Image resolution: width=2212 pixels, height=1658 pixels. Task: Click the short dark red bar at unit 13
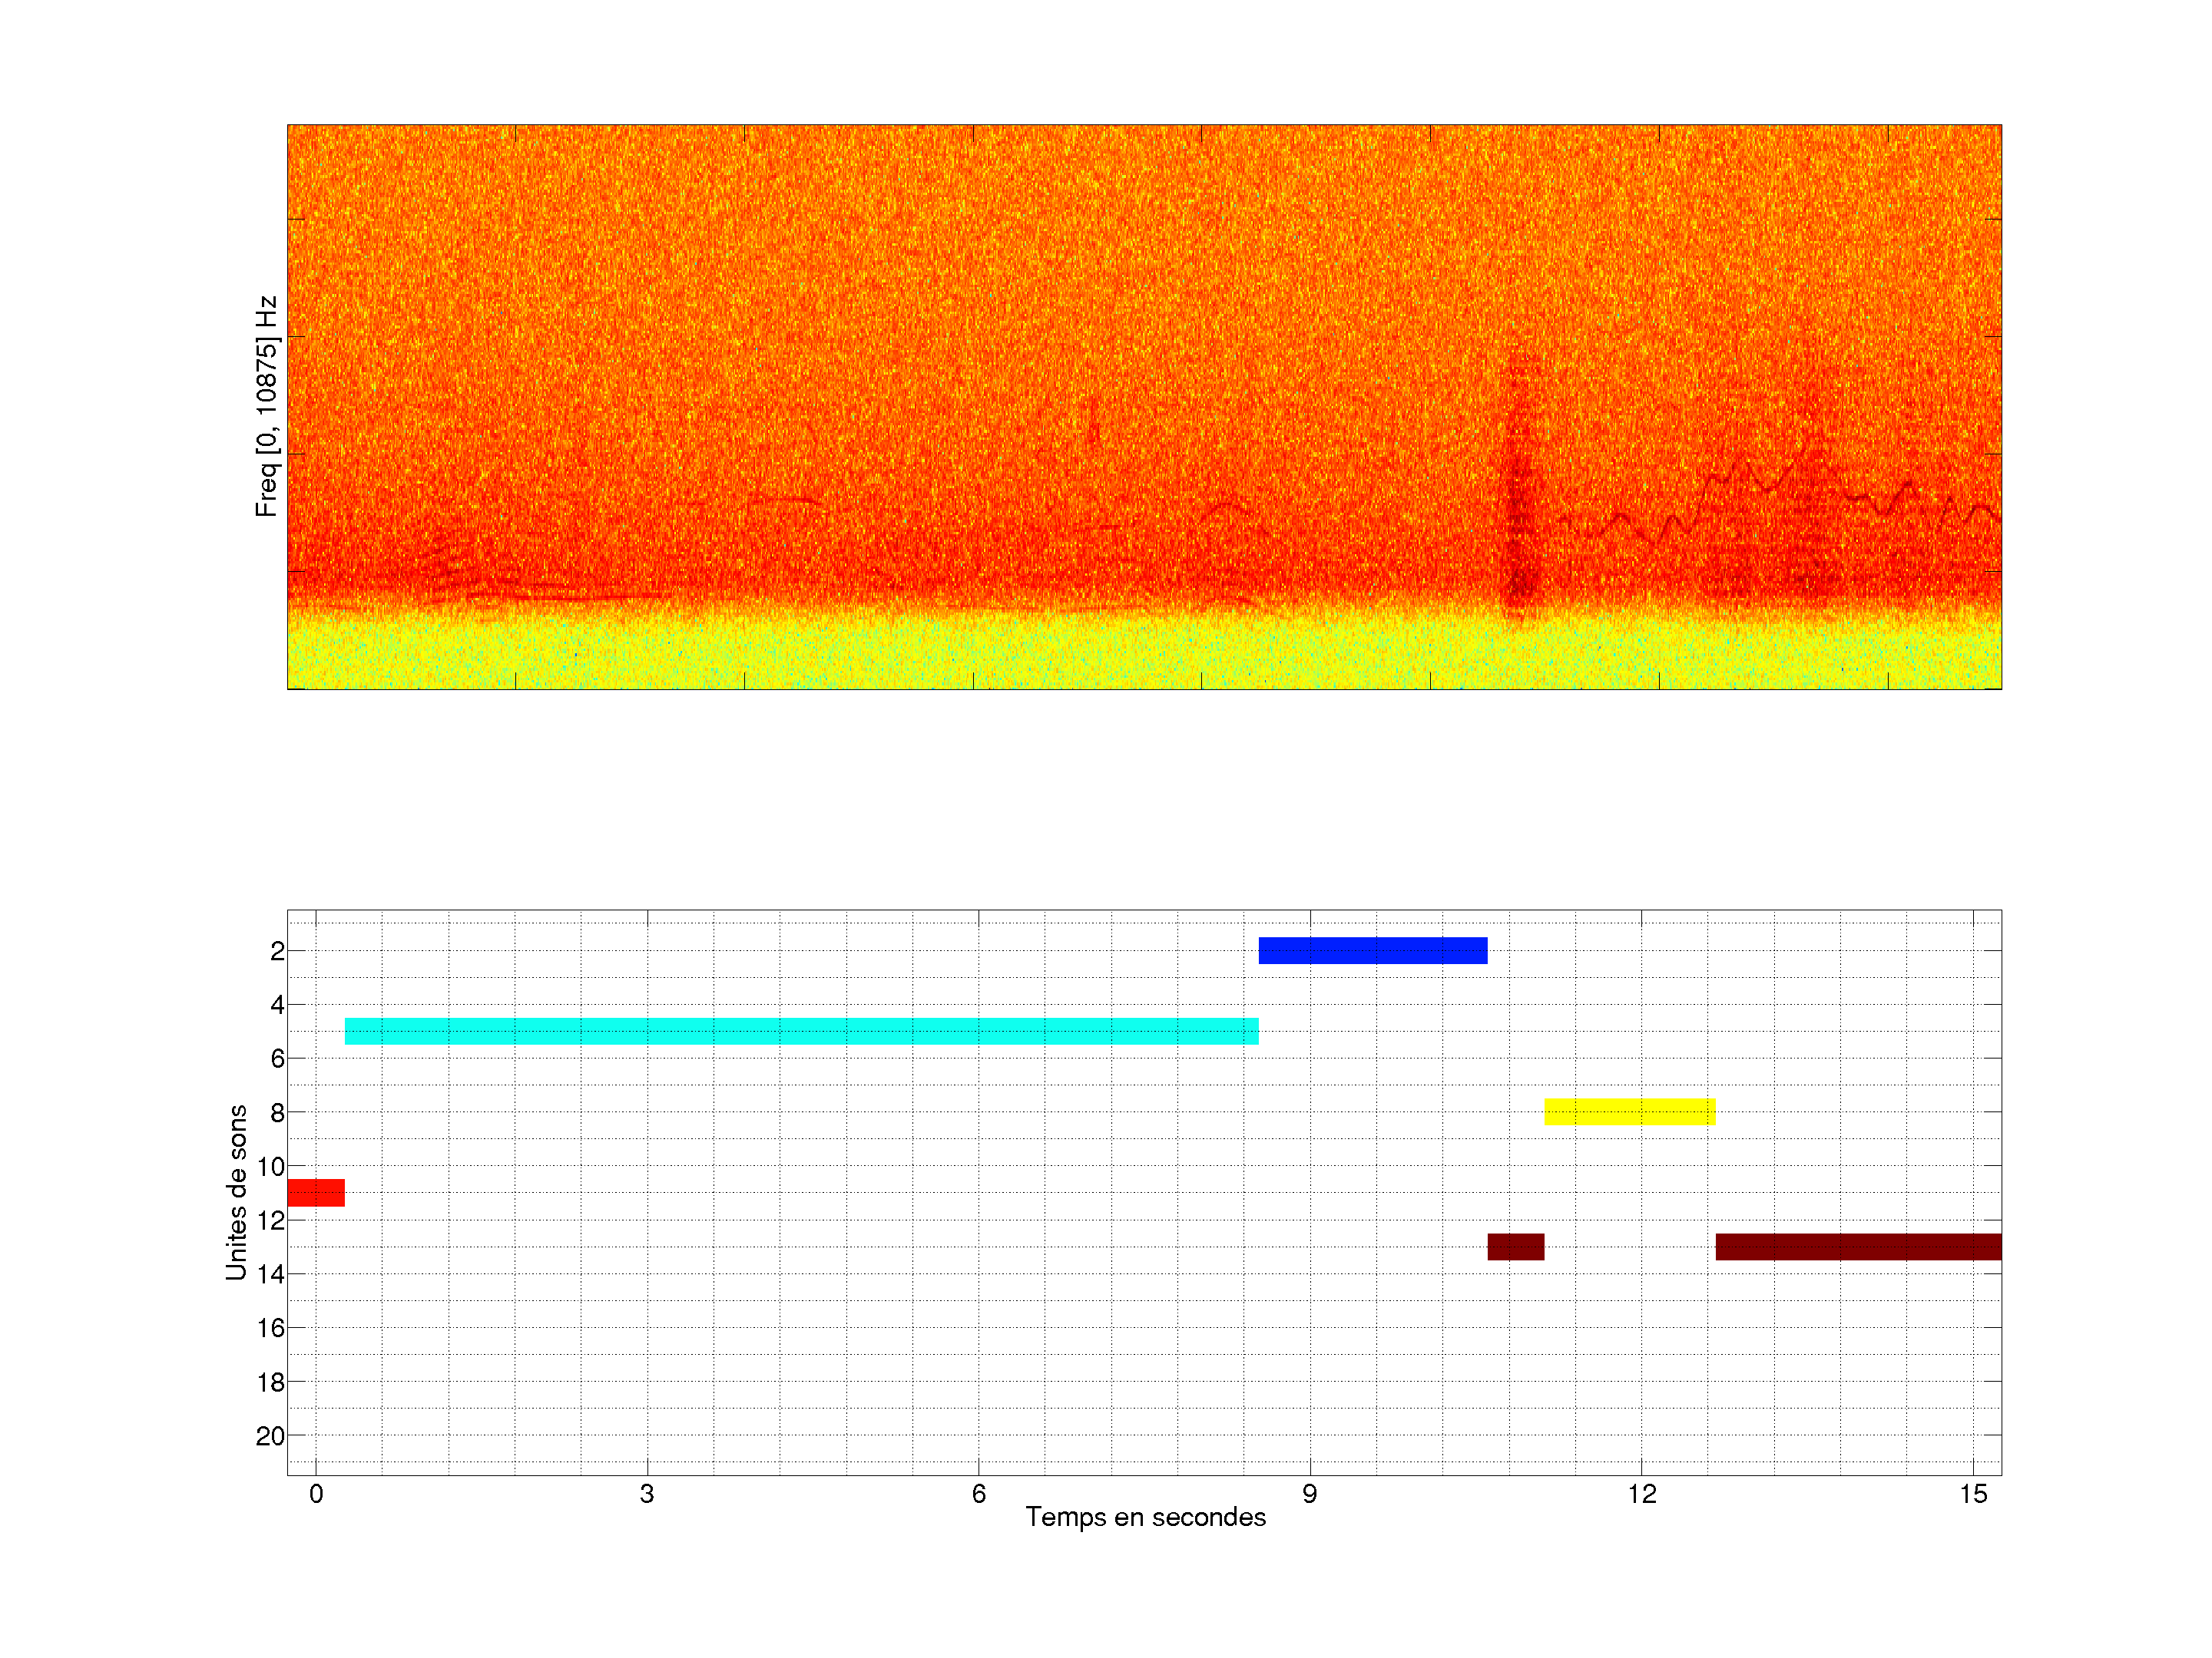[1515, 1247]
